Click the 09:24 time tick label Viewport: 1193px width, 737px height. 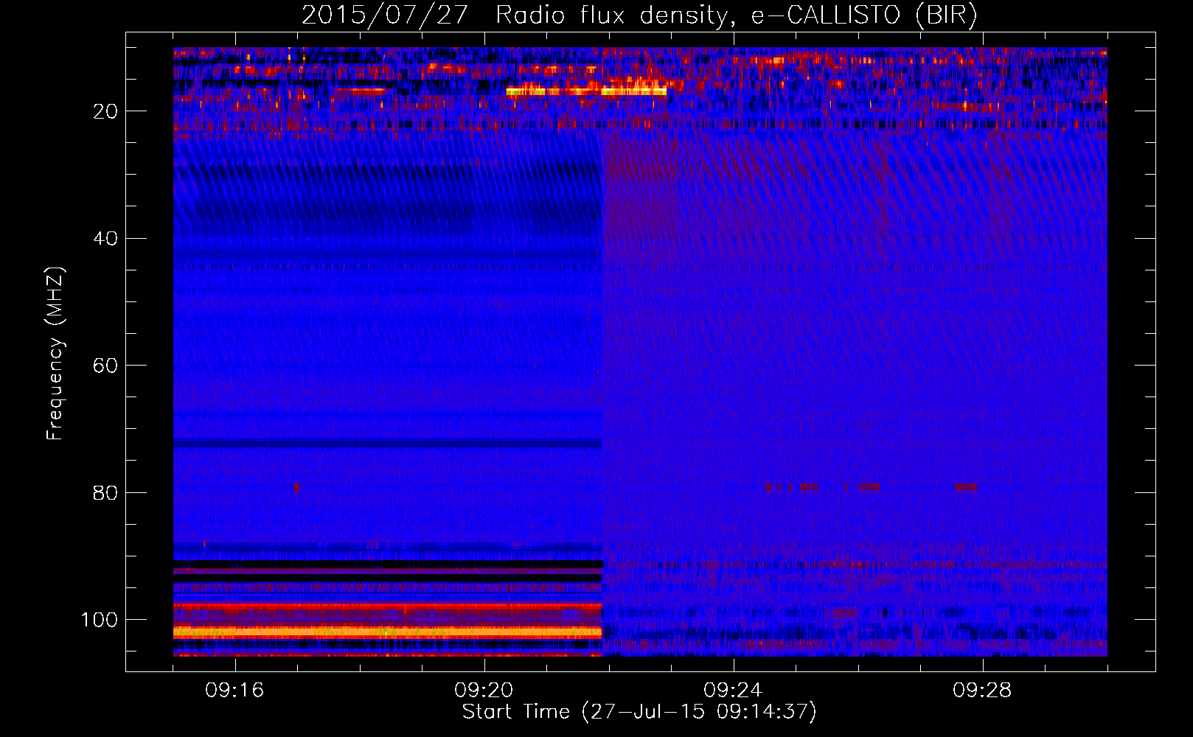734,690
